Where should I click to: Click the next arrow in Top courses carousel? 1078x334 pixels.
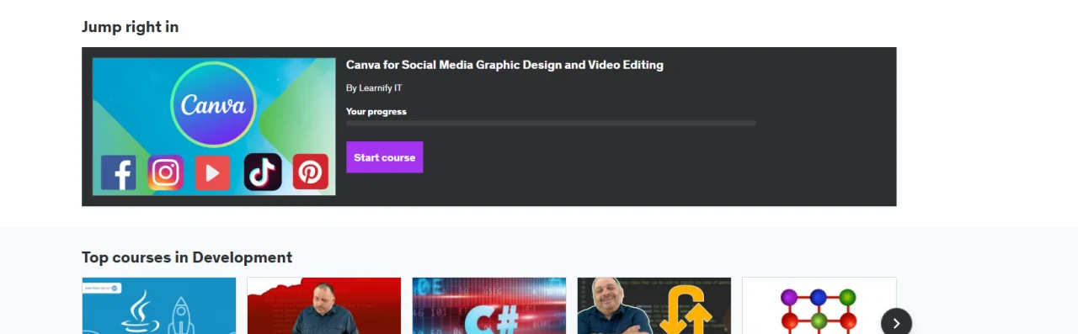(896, 323)
